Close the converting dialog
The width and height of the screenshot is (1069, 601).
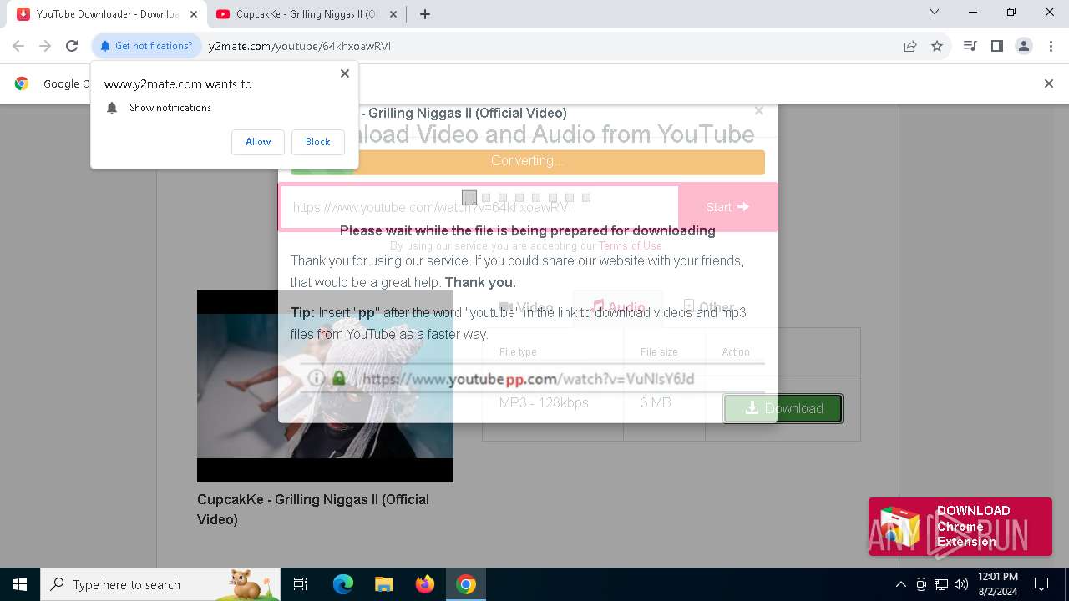[x=758, y=110]
